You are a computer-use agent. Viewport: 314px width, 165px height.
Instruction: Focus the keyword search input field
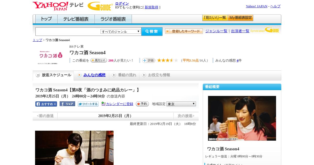pyautogui.click(x=68, y=32)
